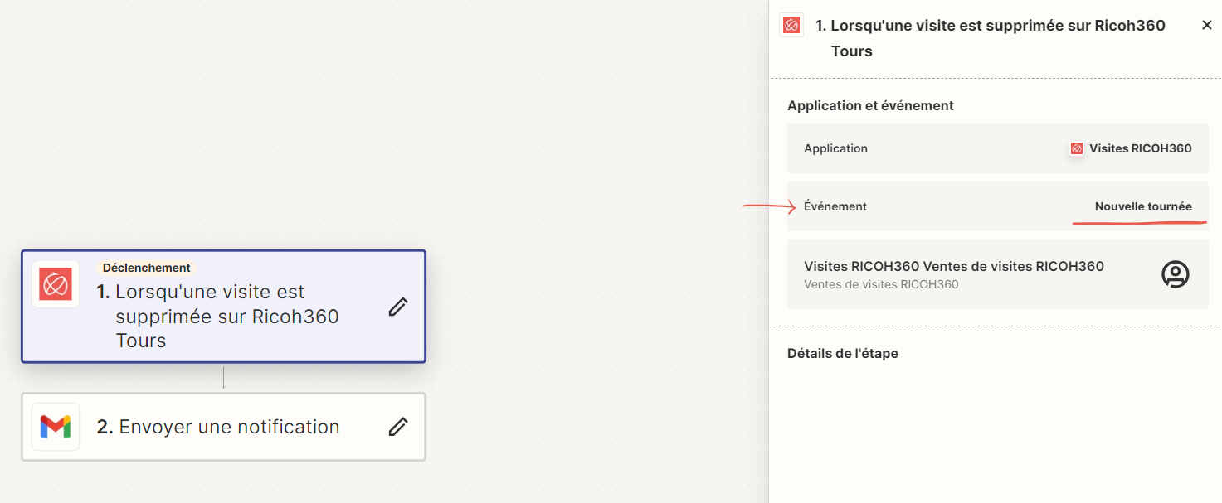The width and height of the screenshot is (1222, 503).
Task: Click the bold account name "Visites RICOH360 Ventes de visites"
Action: pyautogui.click(x=954, y=266)
